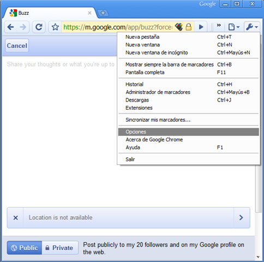Click the address bar URL

click(x=118, y=27)
